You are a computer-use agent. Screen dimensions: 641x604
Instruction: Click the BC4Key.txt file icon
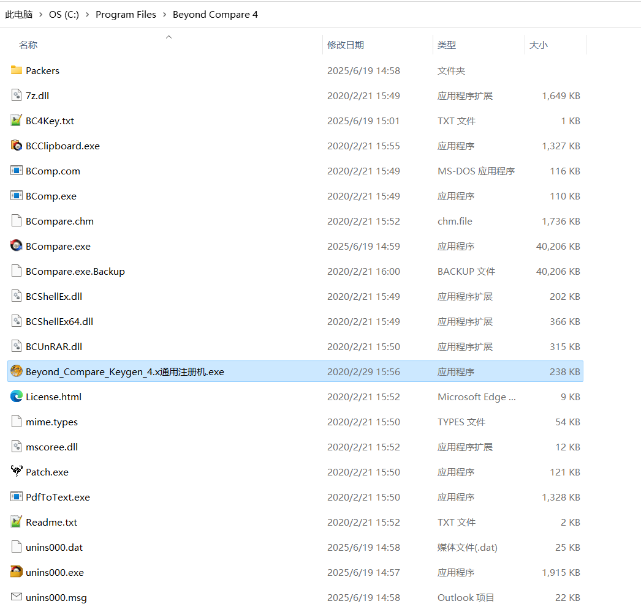click(x=17, y=121)
